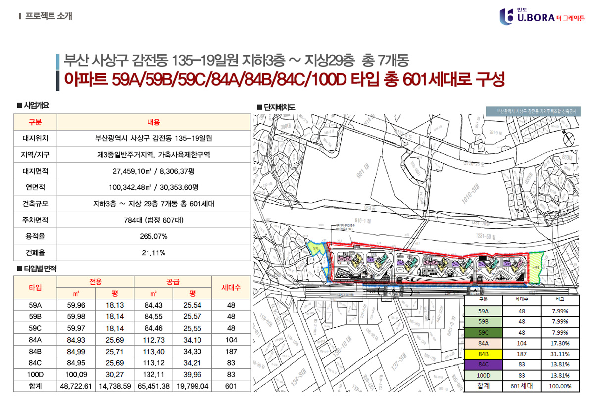Screen dimensions: 594x402
Task: Select the 84A peach legend swatch
Action: pyautogui.click(x=484, y=343)
